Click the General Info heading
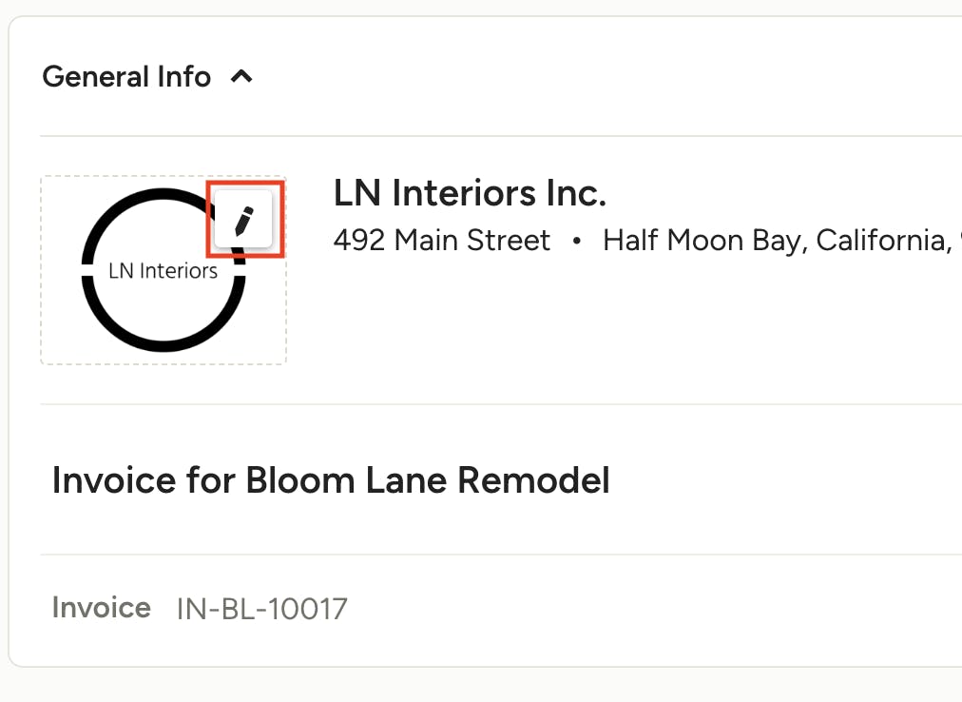962x702 pixels. click(126, 77)
